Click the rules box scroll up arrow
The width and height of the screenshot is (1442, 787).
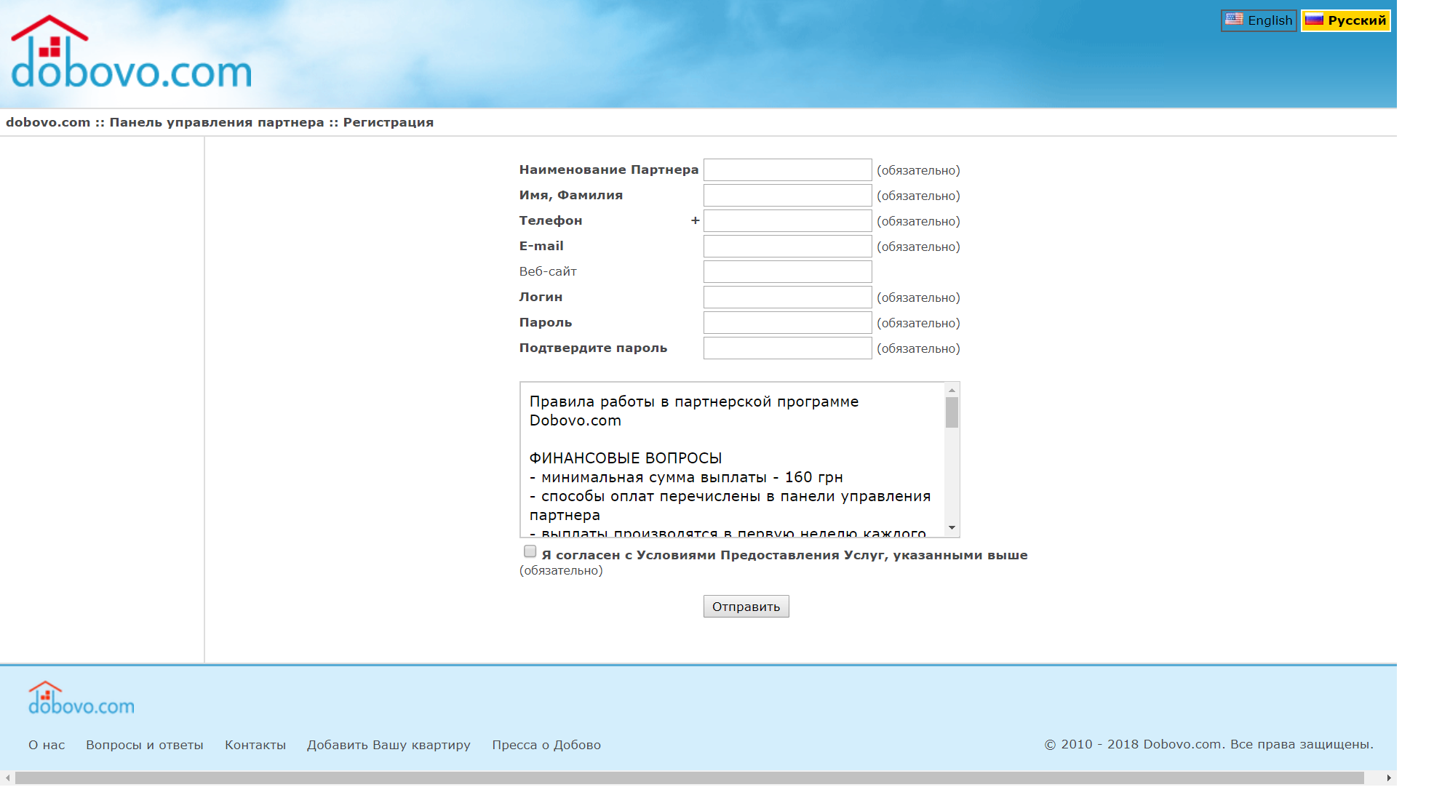(x=952, y=391)
